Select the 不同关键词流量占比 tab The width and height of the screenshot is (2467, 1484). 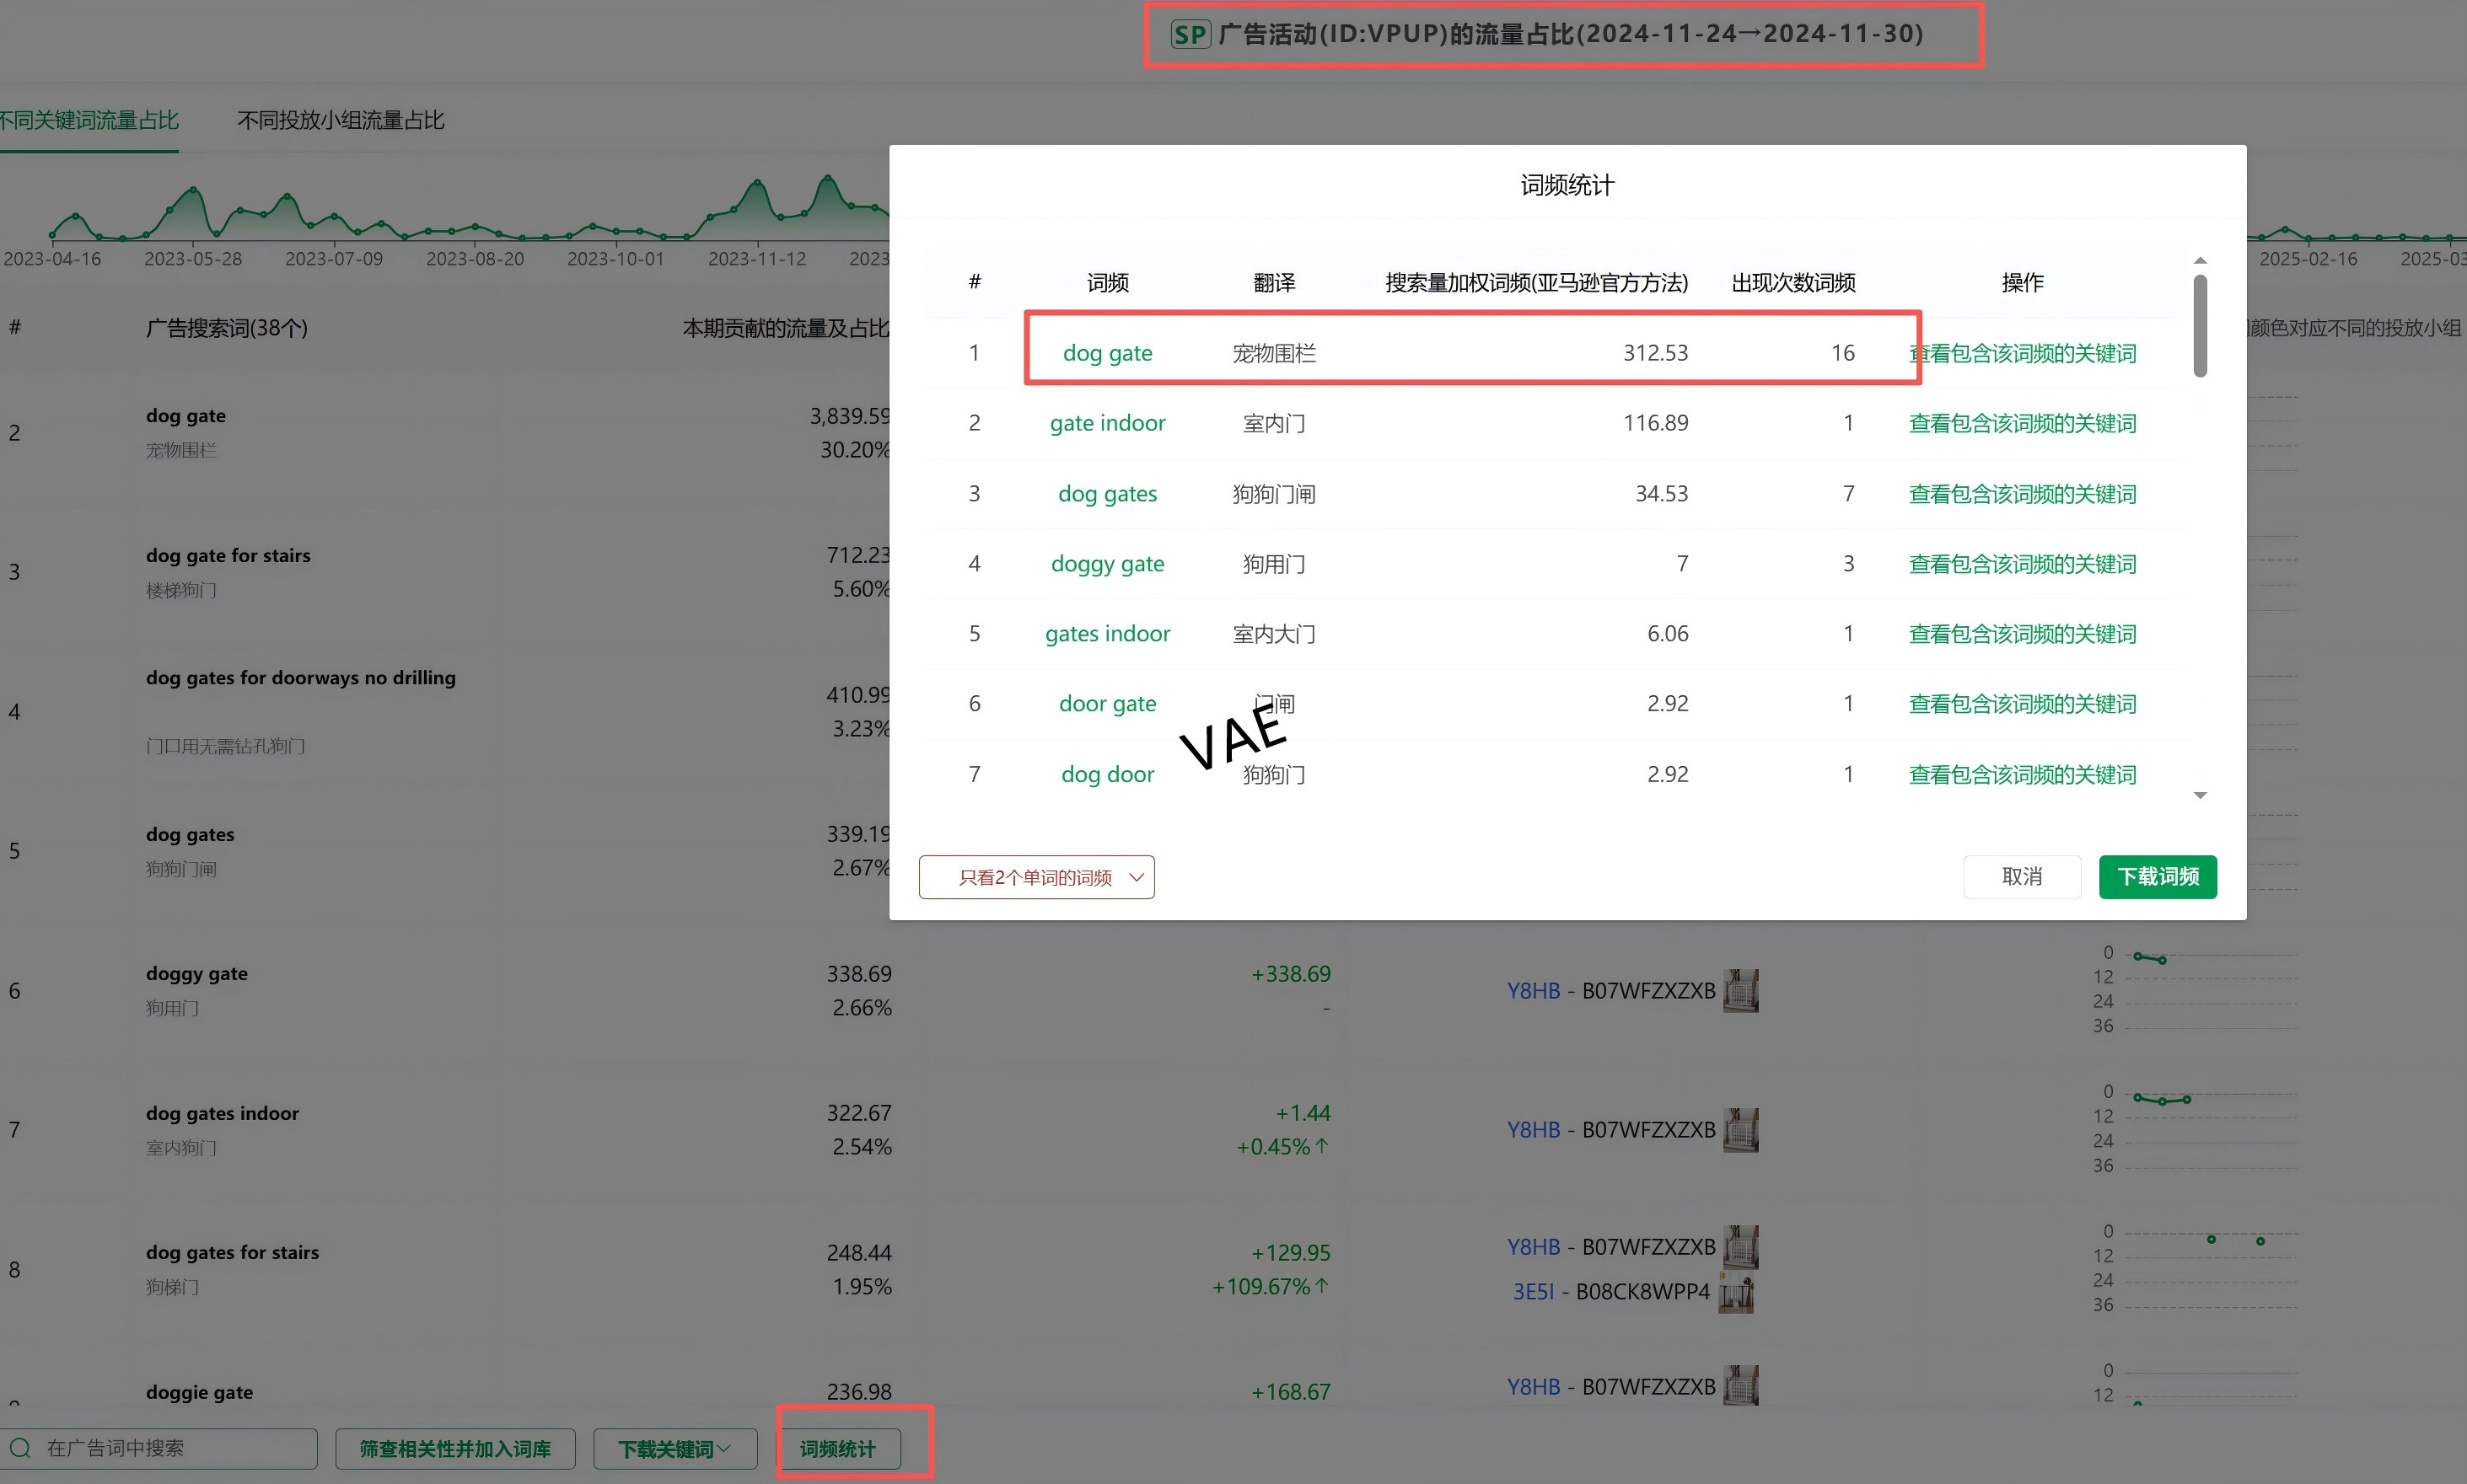[88, 120]
